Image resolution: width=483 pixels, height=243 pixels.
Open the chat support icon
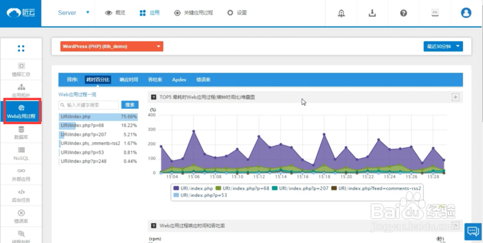(x=473, y=231)
